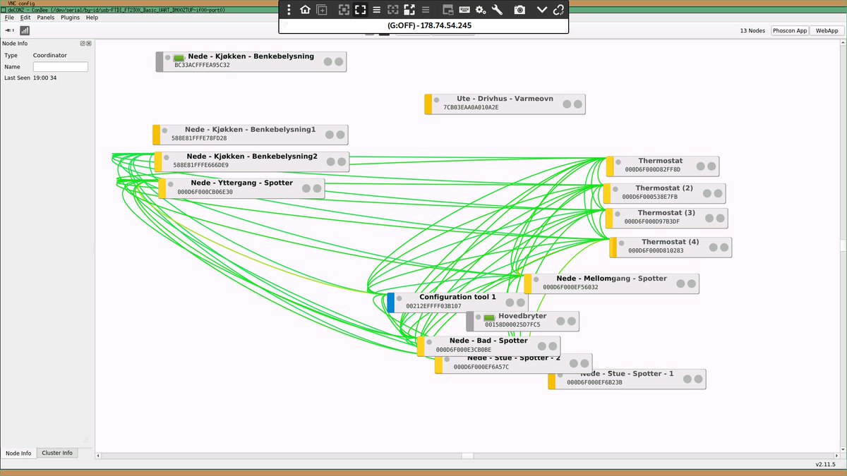Click status dot on Thermostat (4) node
The width and height of the screenshot is (847, 476).
[622, 243]
